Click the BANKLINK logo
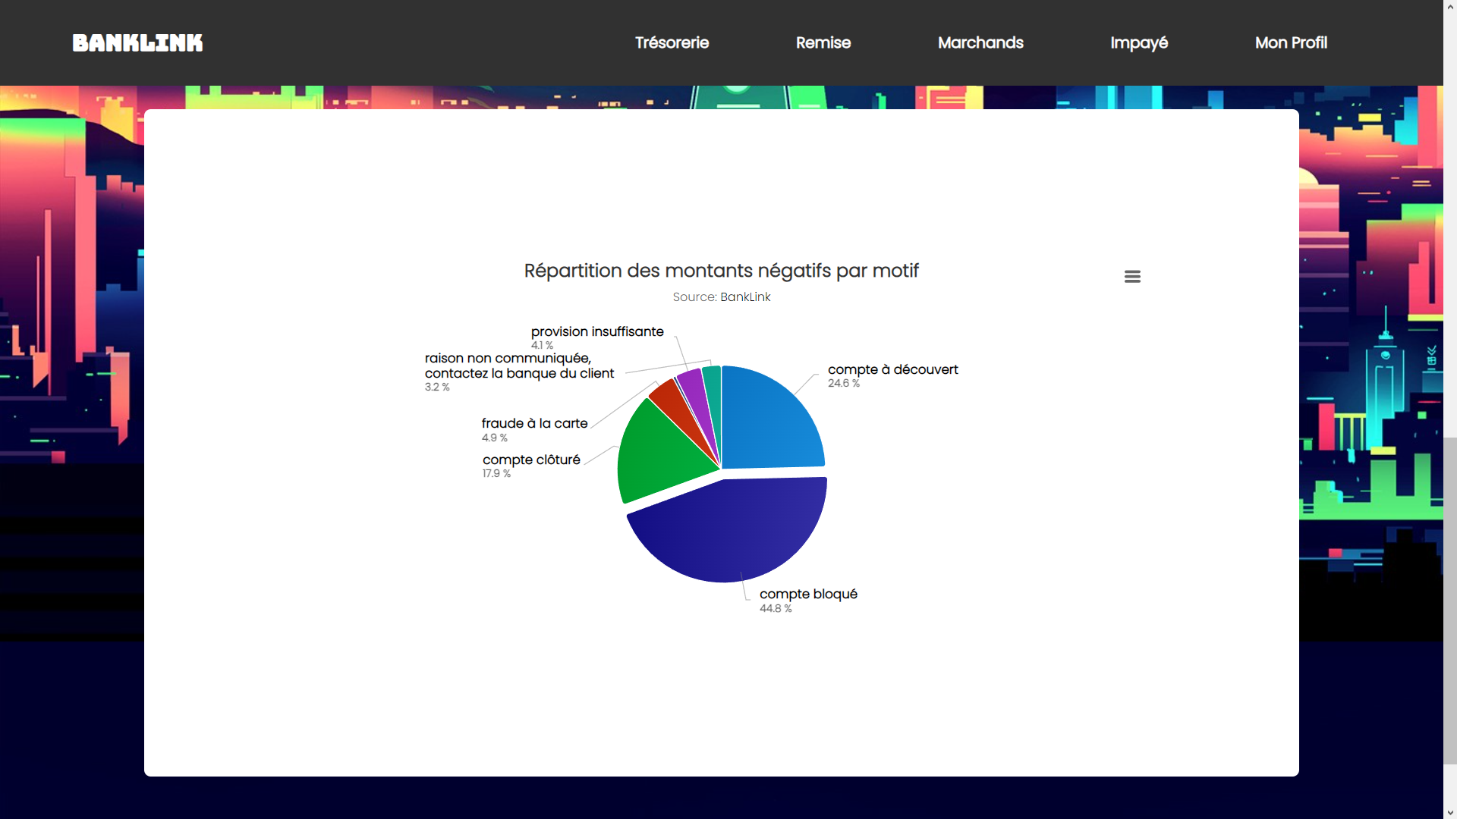Viewport: 1457px width, 819px height. [x=137, y=43]
